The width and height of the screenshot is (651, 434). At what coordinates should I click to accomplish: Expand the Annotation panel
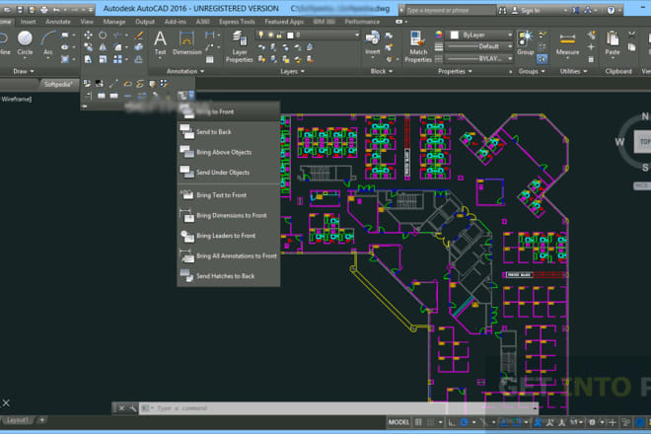click(x=185, y=71)
